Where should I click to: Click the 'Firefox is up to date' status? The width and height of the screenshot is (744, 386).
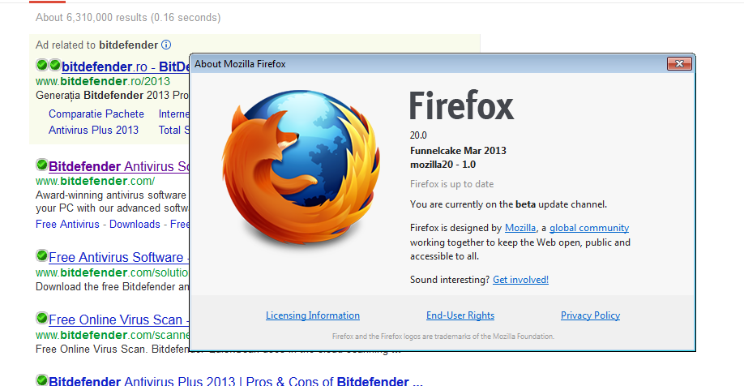coord(451,184)
